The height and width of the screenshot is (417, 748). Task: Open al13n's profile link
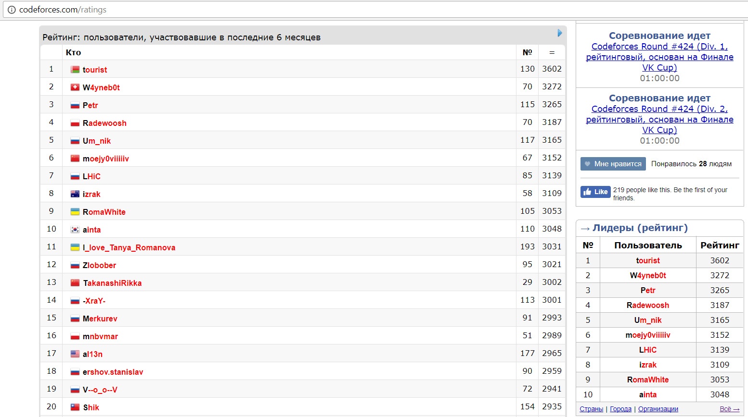tap(92, 354)
